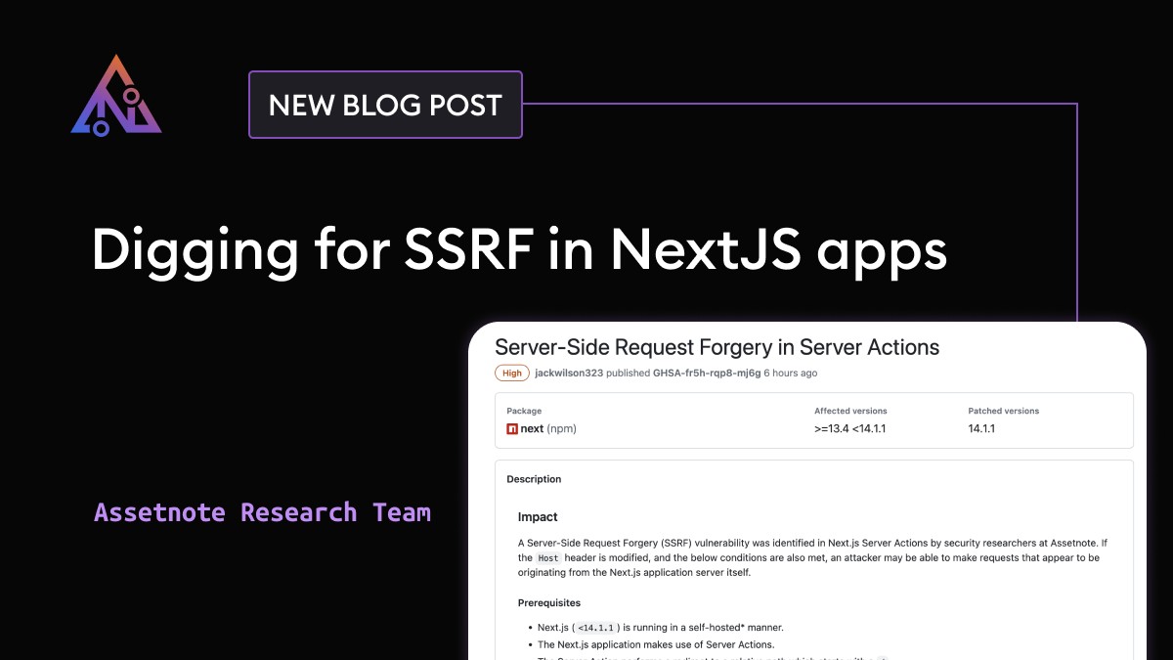Click the Package column label
This screenshot has width=1173, height=660.
524,411
